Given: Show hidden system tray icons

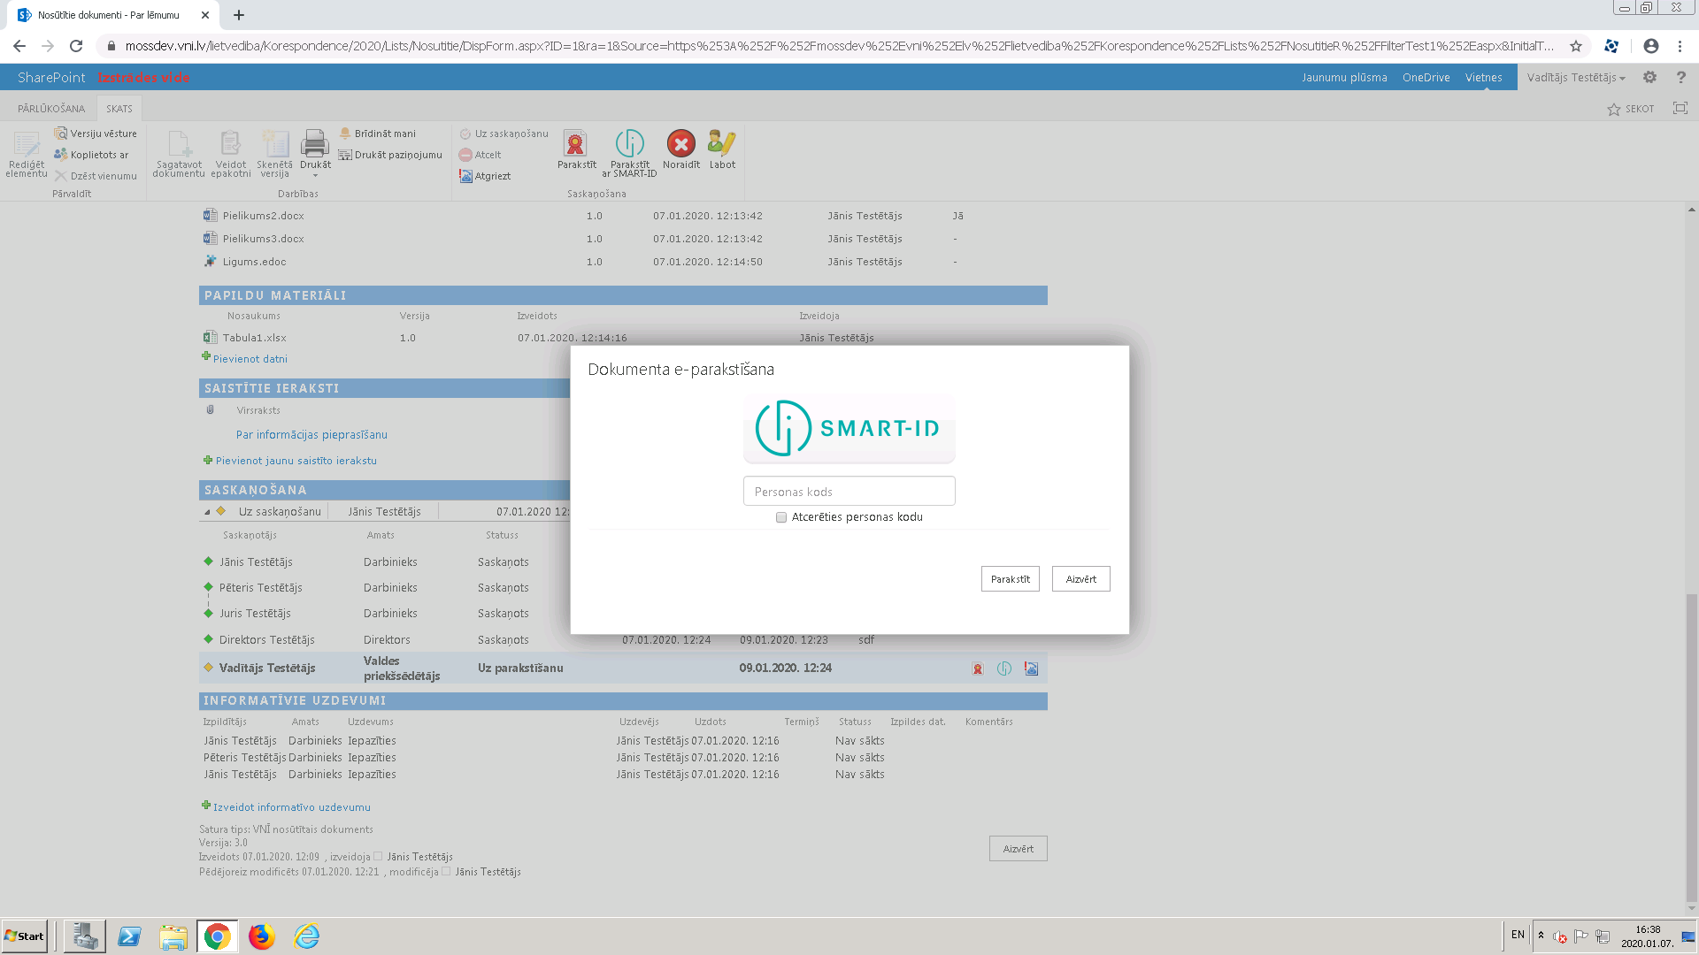Looking at the screenshot, I should (1541, 935).
